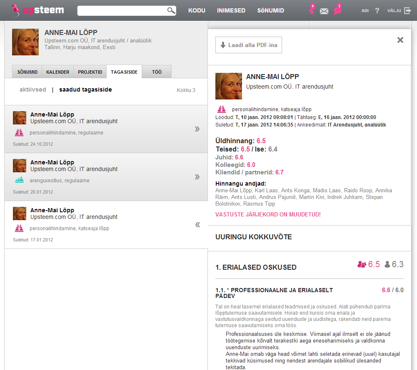Collapse feedback closed 17.01.2012 with chevron
417x370 pixels.
(197, 225)
